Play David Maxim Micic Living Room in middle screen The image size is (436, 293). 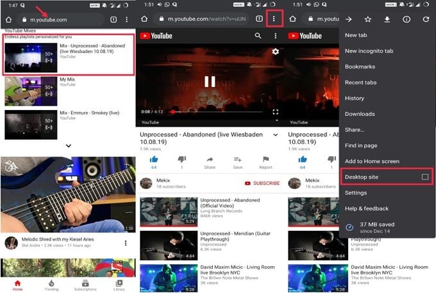[x=208, y=278]
